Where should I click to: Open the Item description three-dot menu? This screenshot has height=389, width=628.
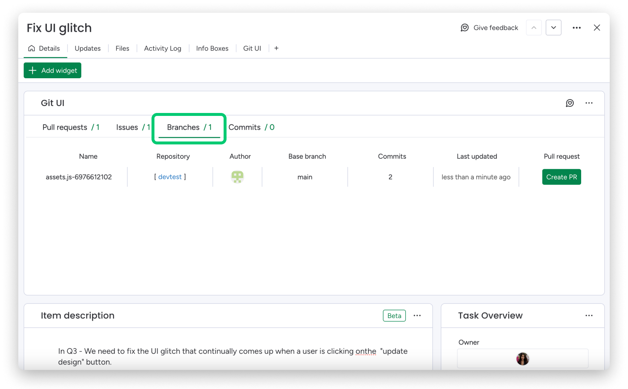[x=417, y=316]
